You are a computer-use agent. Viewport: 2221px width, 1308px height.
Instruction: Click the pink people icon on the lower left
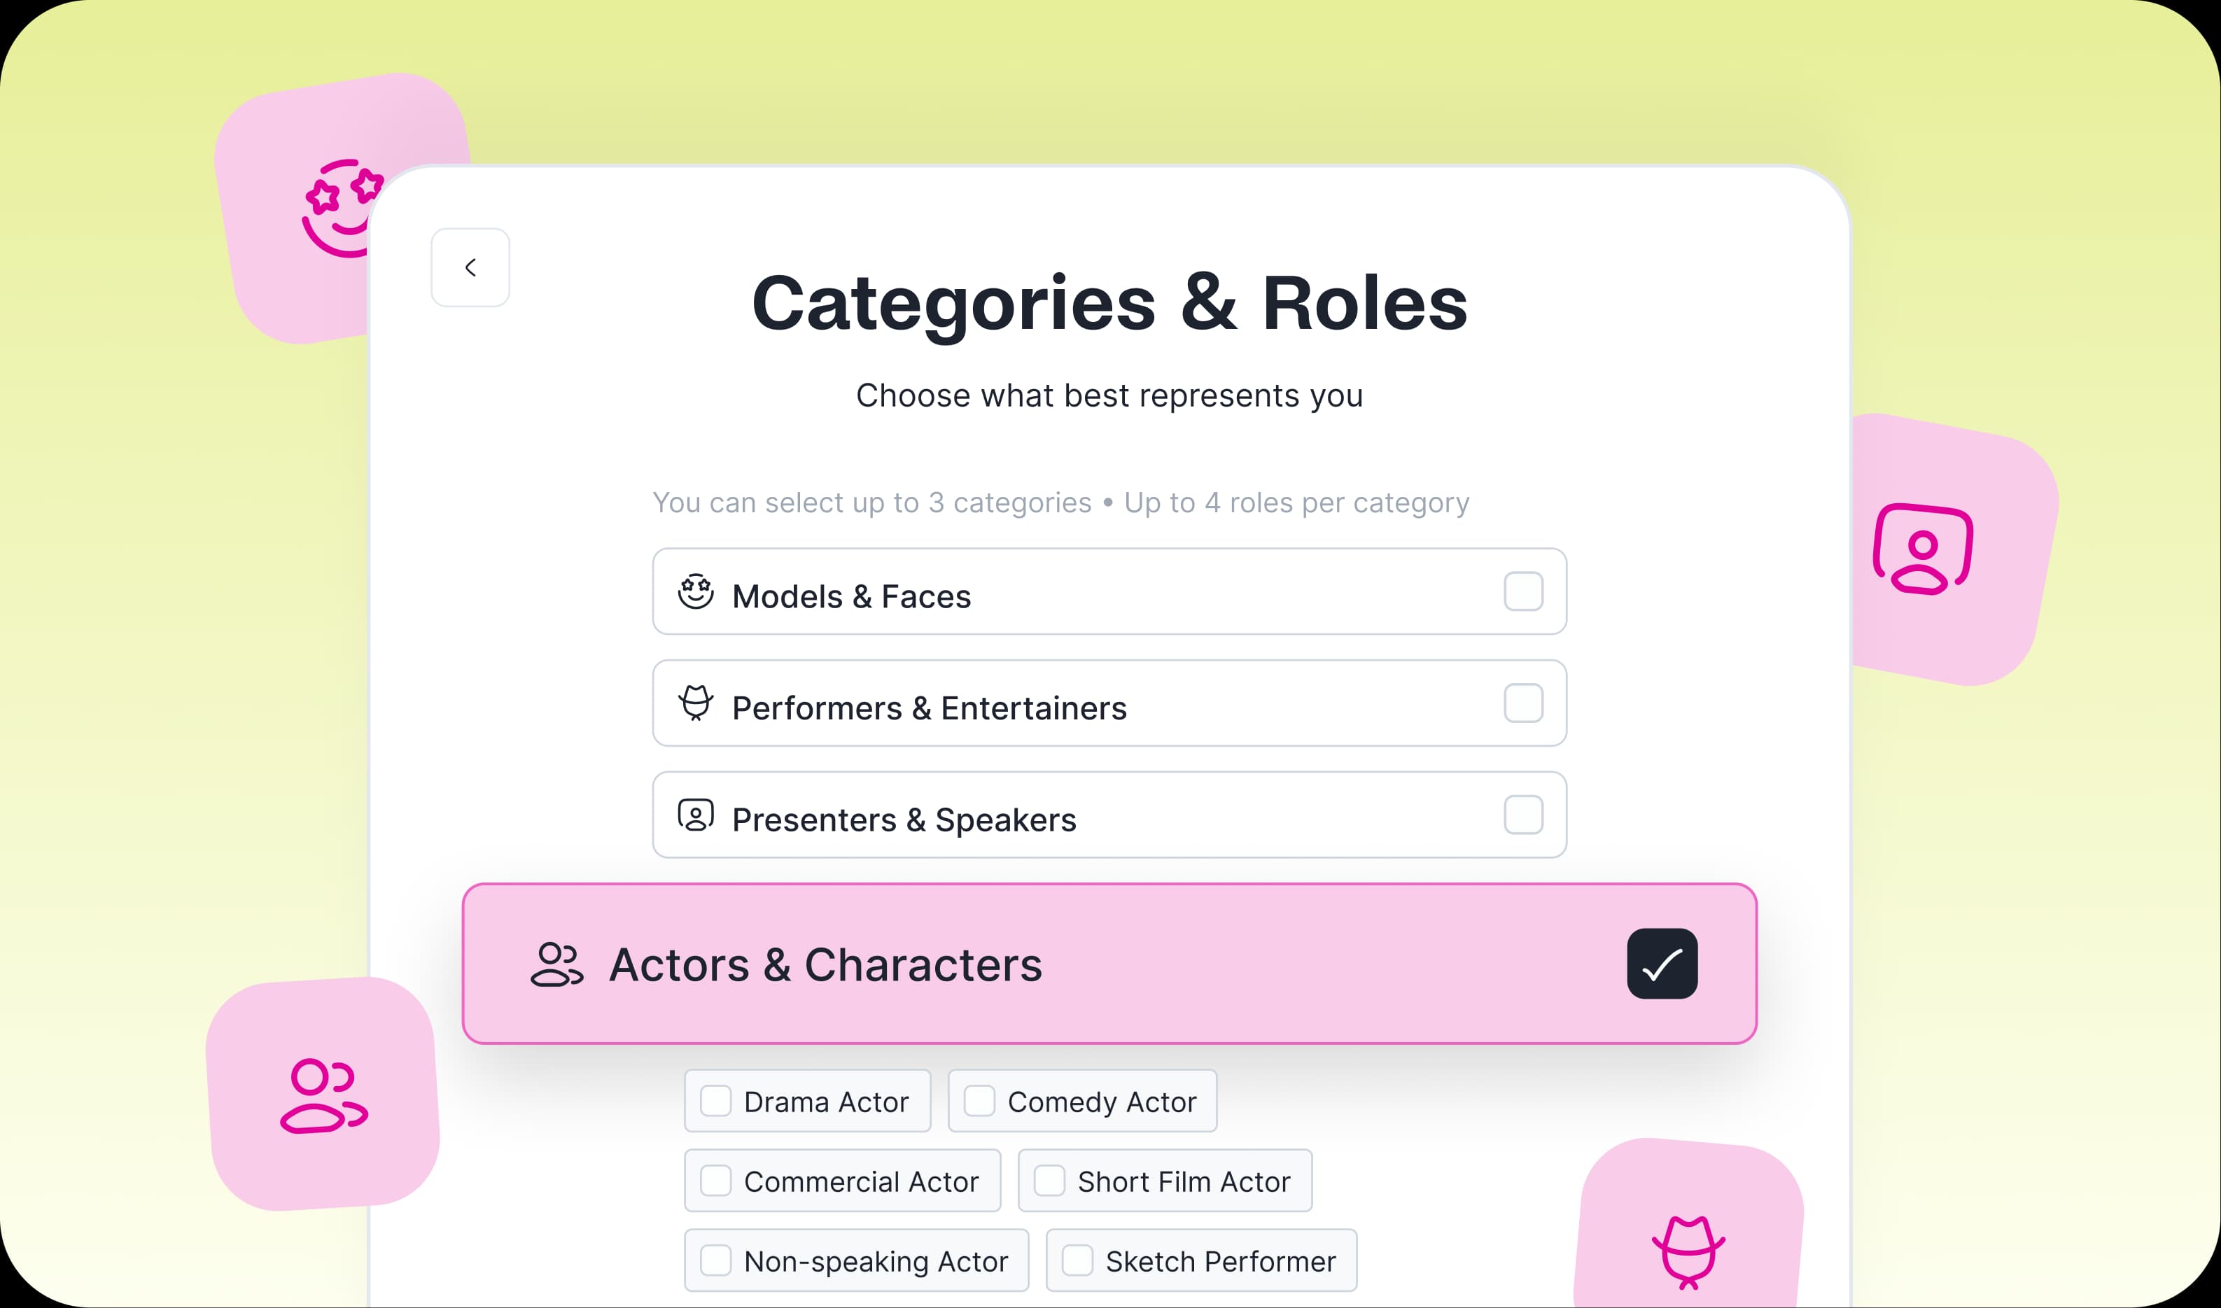[x=323, y=1095]
